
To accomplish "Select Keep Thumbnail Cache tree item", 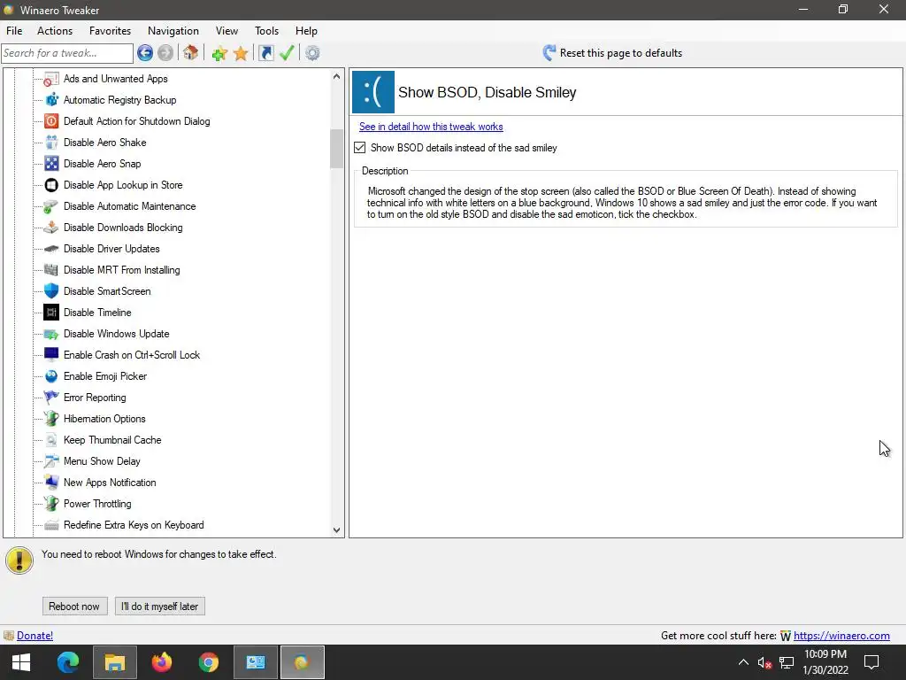I will (x=112, y=440).
